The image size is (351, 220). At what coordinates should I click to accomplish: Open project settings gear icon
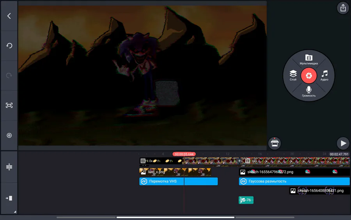coord(9,135)
